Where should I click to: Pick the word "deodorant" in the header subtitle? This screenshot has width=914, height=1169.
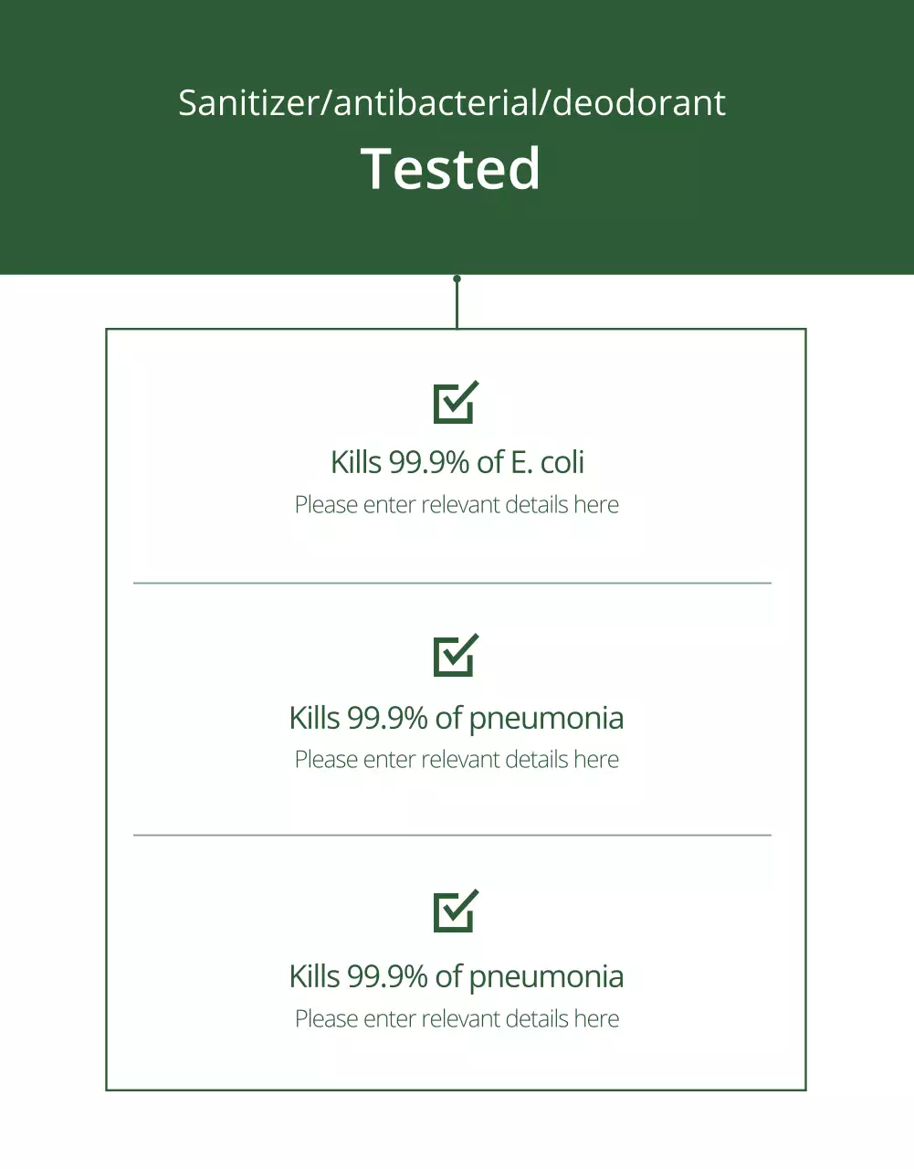click(x=638, y=103)
